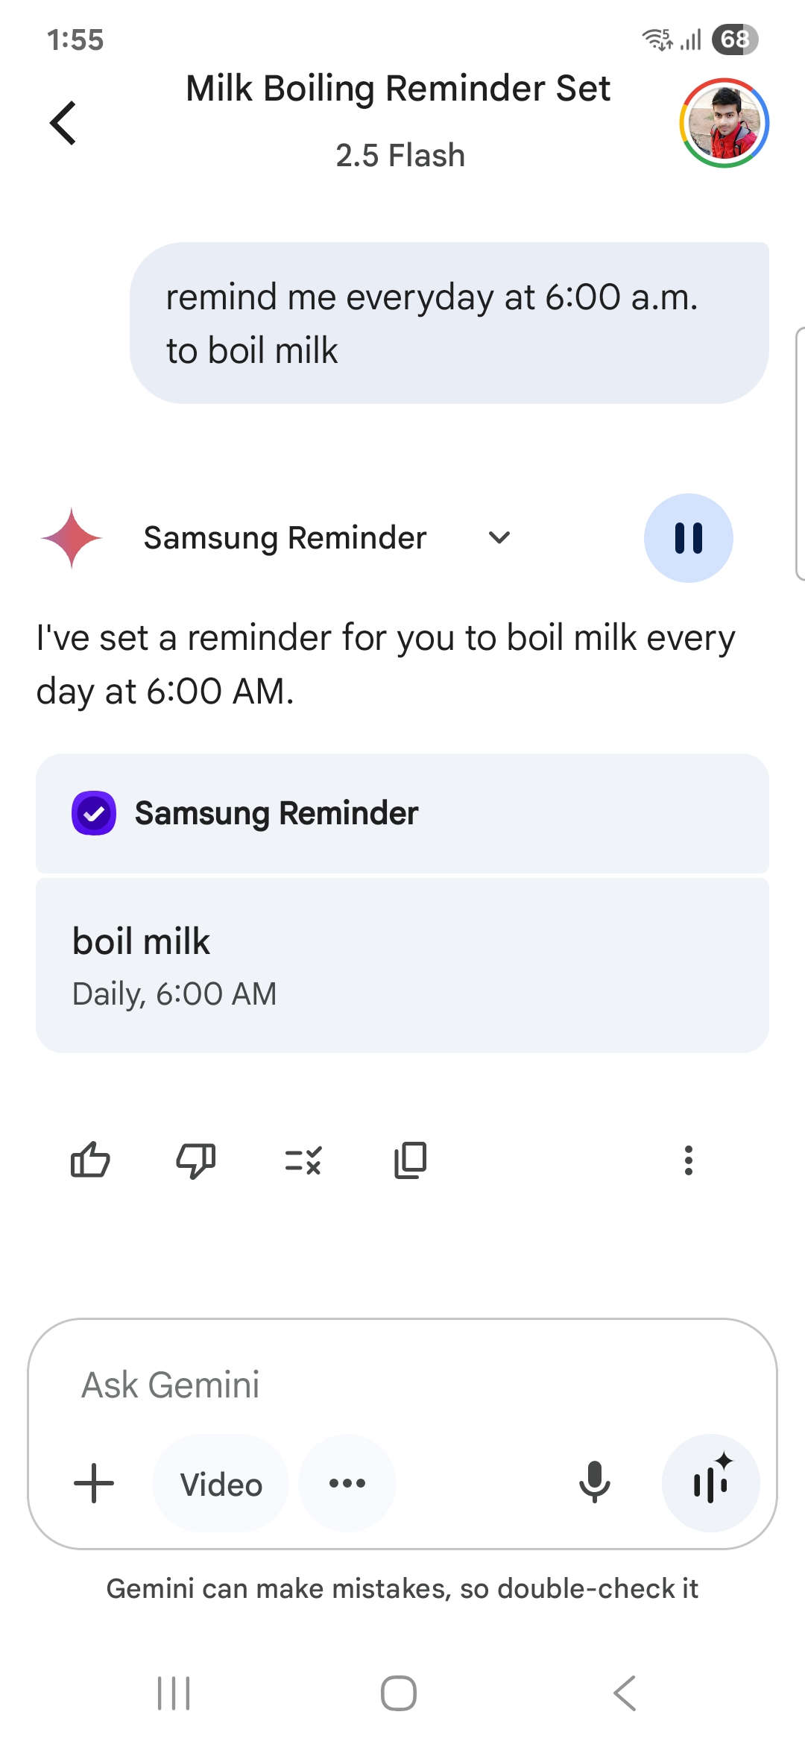Tap the modify response icon
The height and width of the screenshot is (1744, 805).
coord(303,1160)
